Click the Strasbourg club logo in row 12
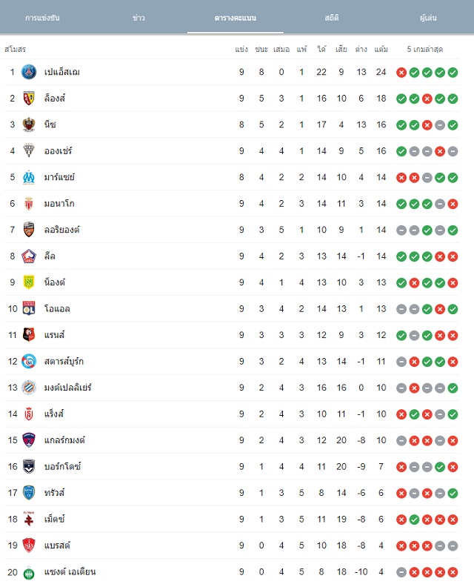 (x=29, y=361)
